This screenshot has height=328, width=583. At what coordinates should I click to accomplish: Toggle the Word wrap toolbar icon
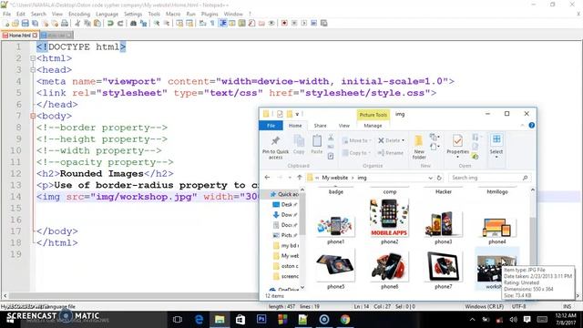202,23
